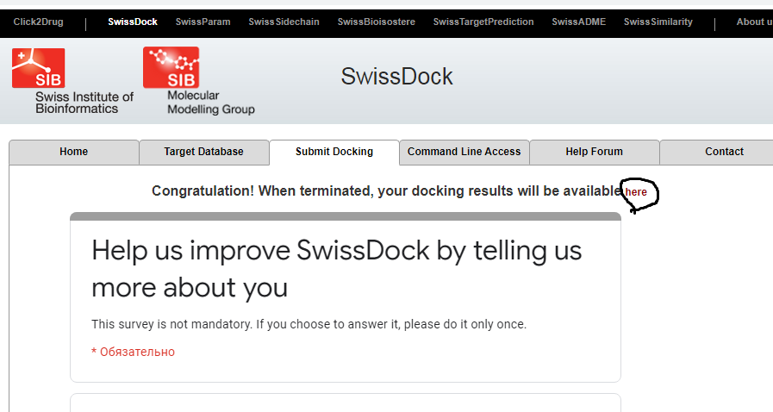Click the survey heading about improving SwissDock
This screenshot has width=773, height=412.
click(337, 269)
